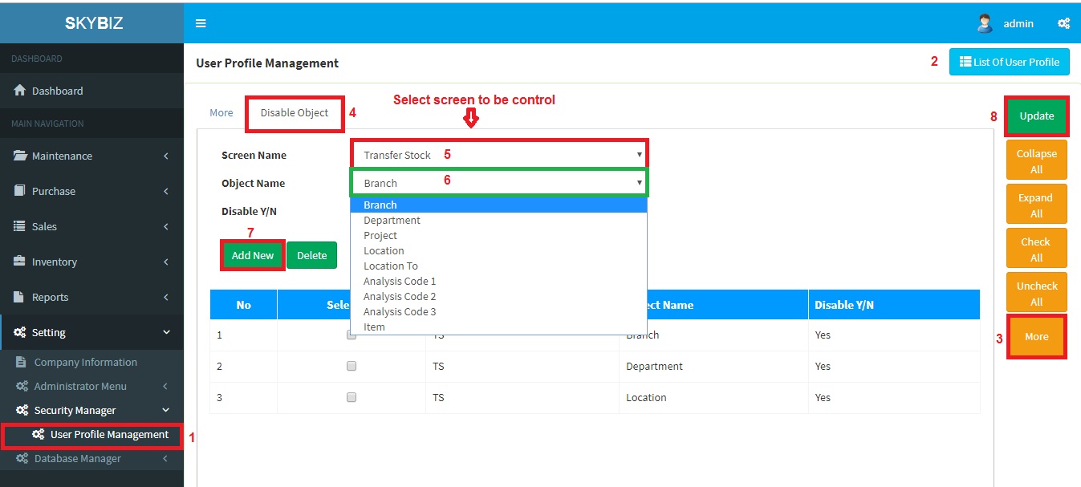
Task: Open the Screen Name dropdown
Action: [498, 155]
